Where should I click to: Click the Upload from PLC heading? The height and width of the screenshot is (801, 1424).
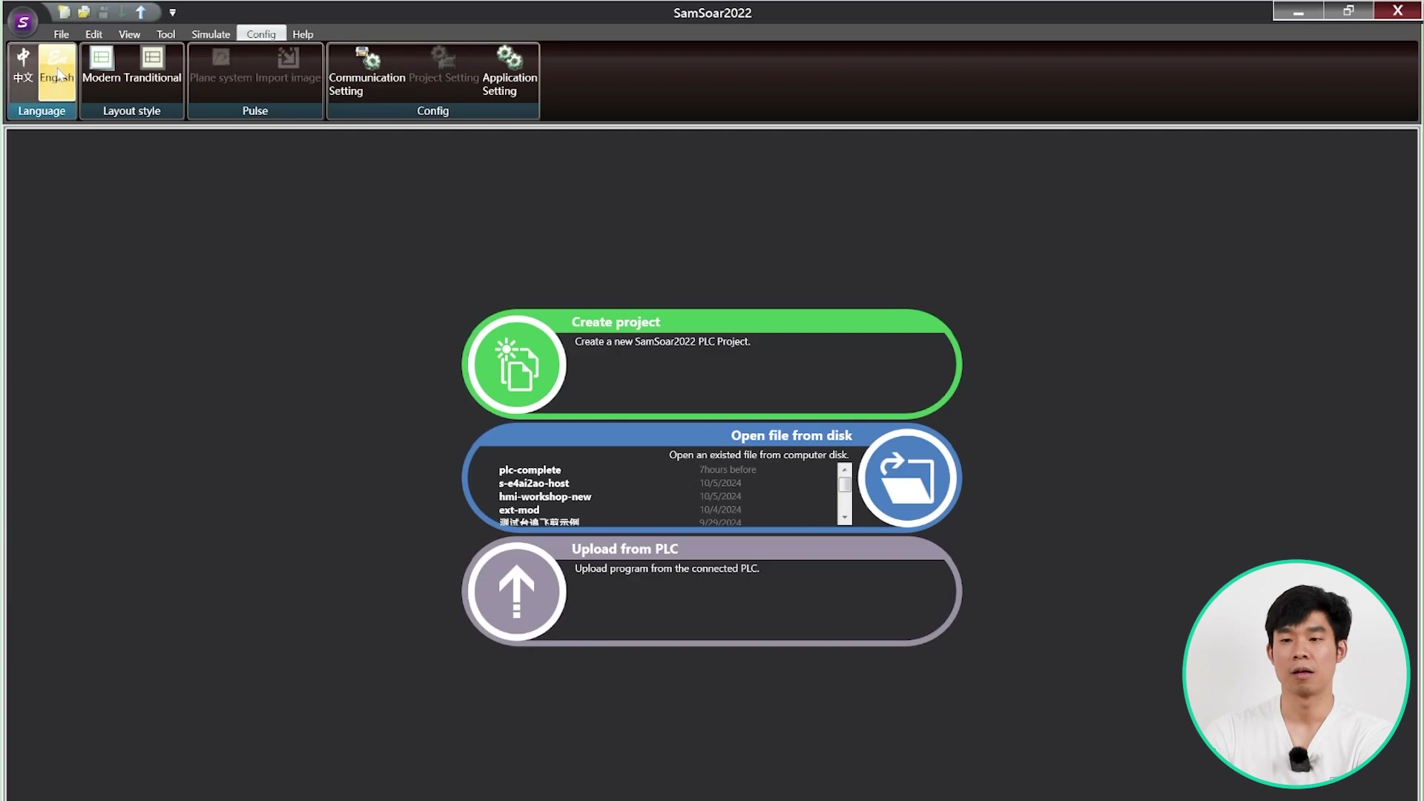tap(624, 549)
